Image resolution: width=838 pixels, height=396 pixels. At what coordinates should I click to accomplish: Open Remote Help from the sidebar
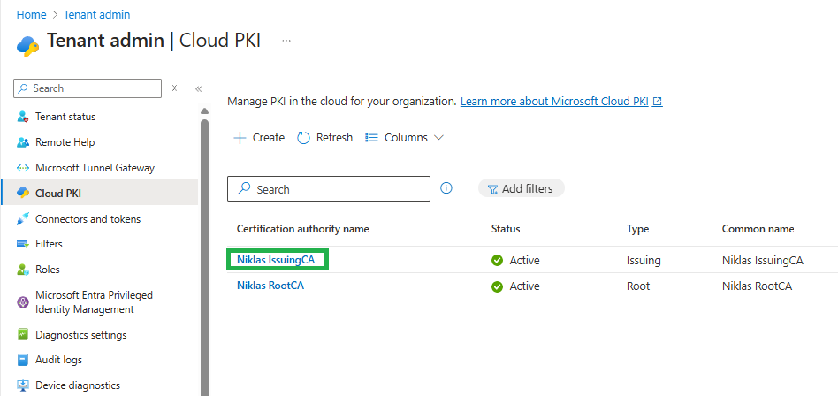pos(65,142)
